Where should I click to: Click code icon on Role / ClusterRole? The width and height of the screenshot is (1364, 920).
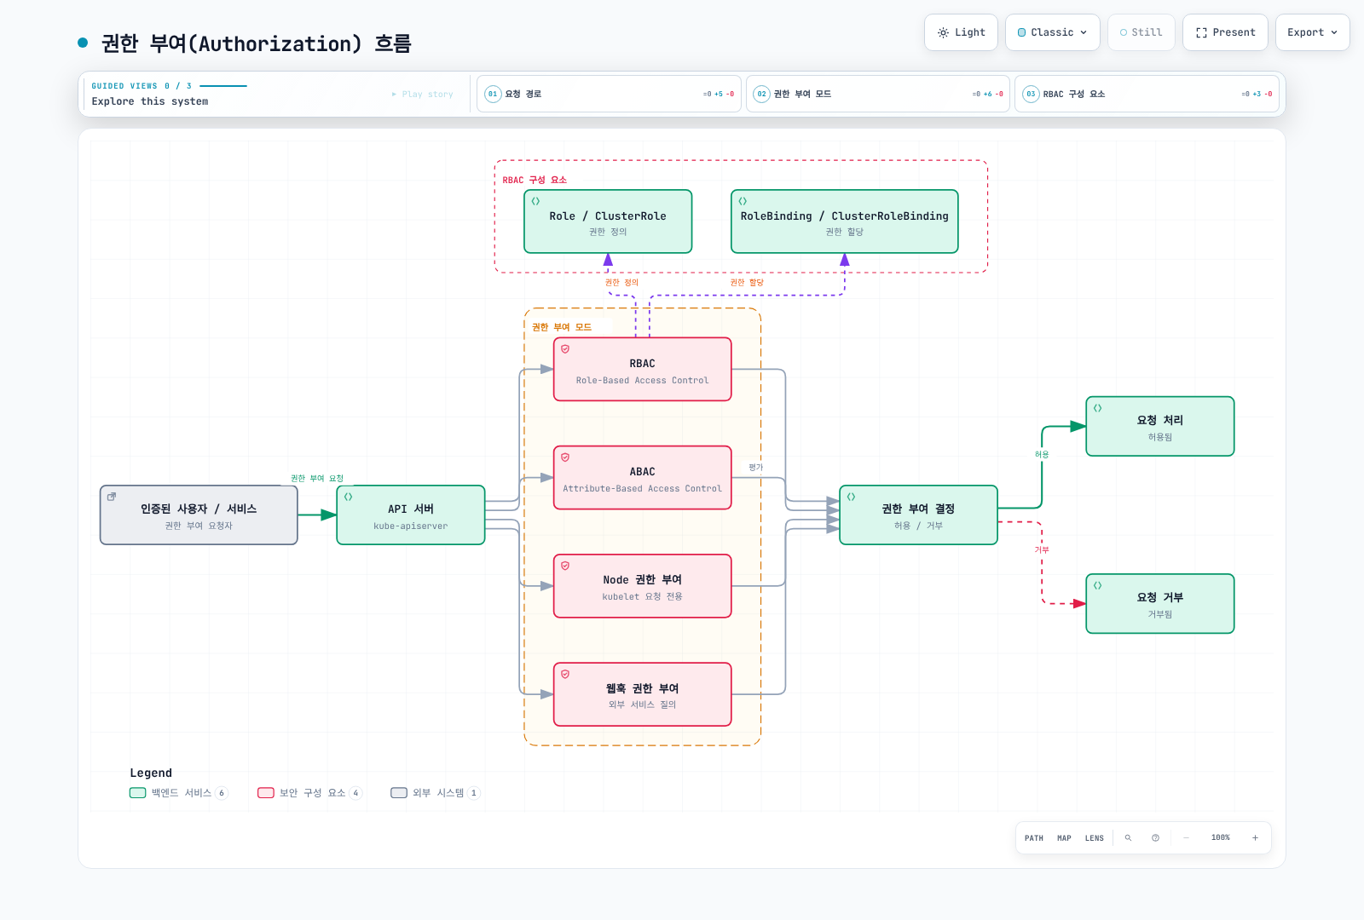(x=535, y=201)
